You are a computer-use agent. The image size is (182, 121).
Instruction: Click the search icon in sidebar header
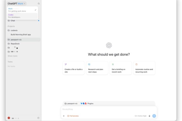tap(39, 4)
